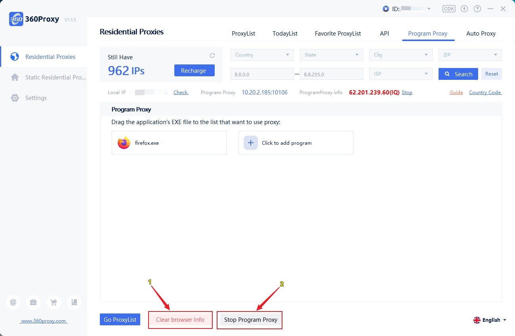Open the help question mark icon
This screenshot has height=336, width=515.
point(477,9)
